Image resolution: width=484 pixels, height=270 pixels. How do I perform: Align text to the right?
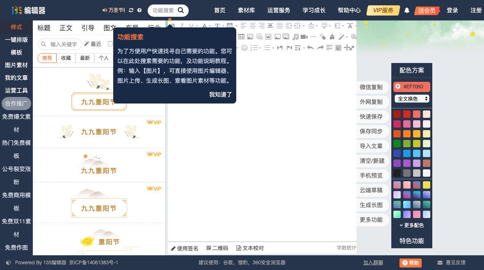tap(261, 26)
